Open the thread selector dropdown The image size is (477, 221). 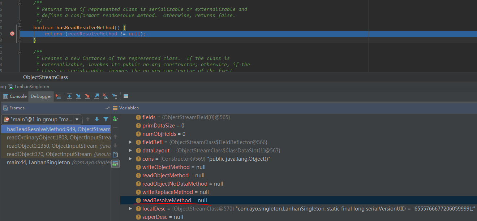[x=77, y=119]
